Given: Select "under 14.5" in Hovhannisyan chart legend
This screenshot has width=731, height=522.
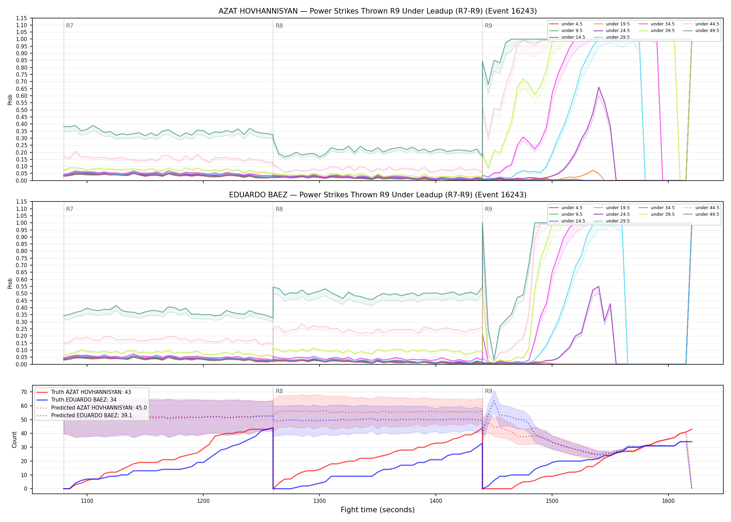Looking at the screenshot, I should 567,37.
